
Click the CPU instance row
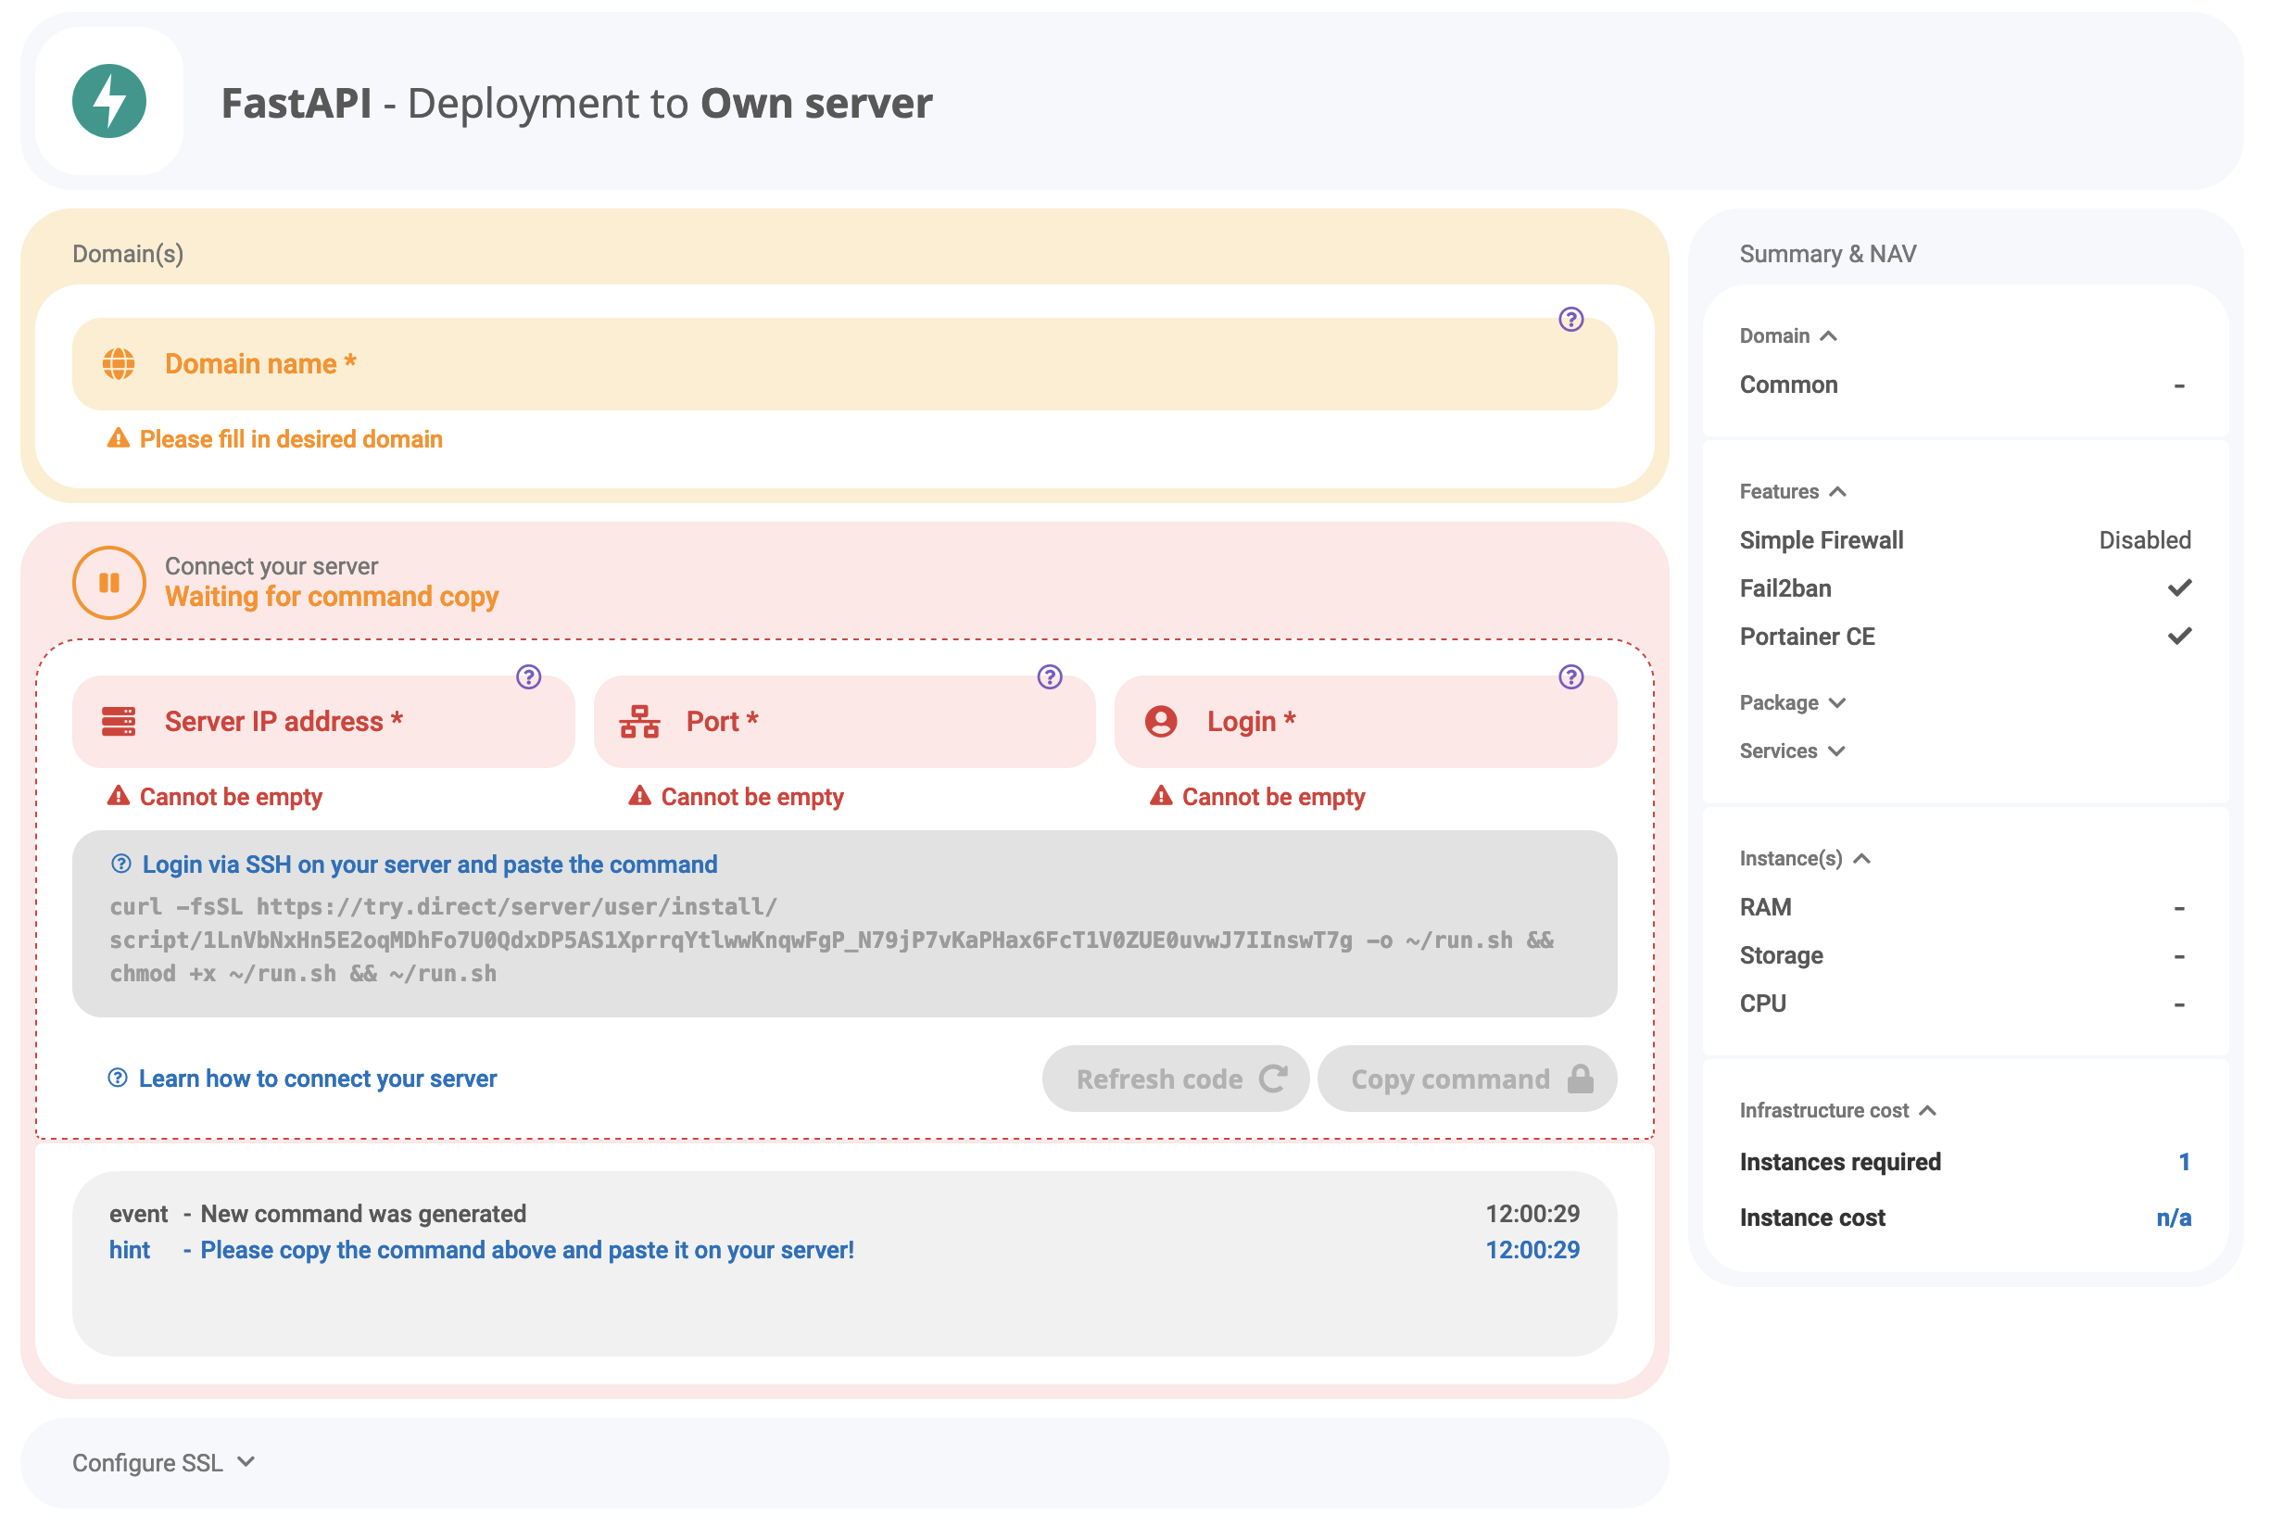pos(1964,1004)
